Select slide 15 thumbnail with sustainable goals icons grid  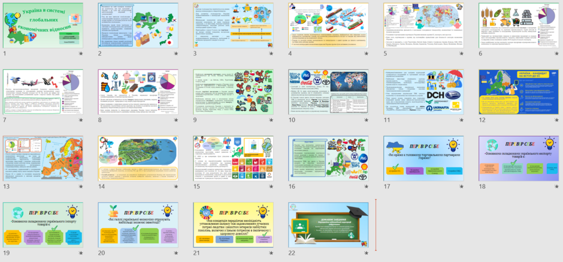coord(234,159)
